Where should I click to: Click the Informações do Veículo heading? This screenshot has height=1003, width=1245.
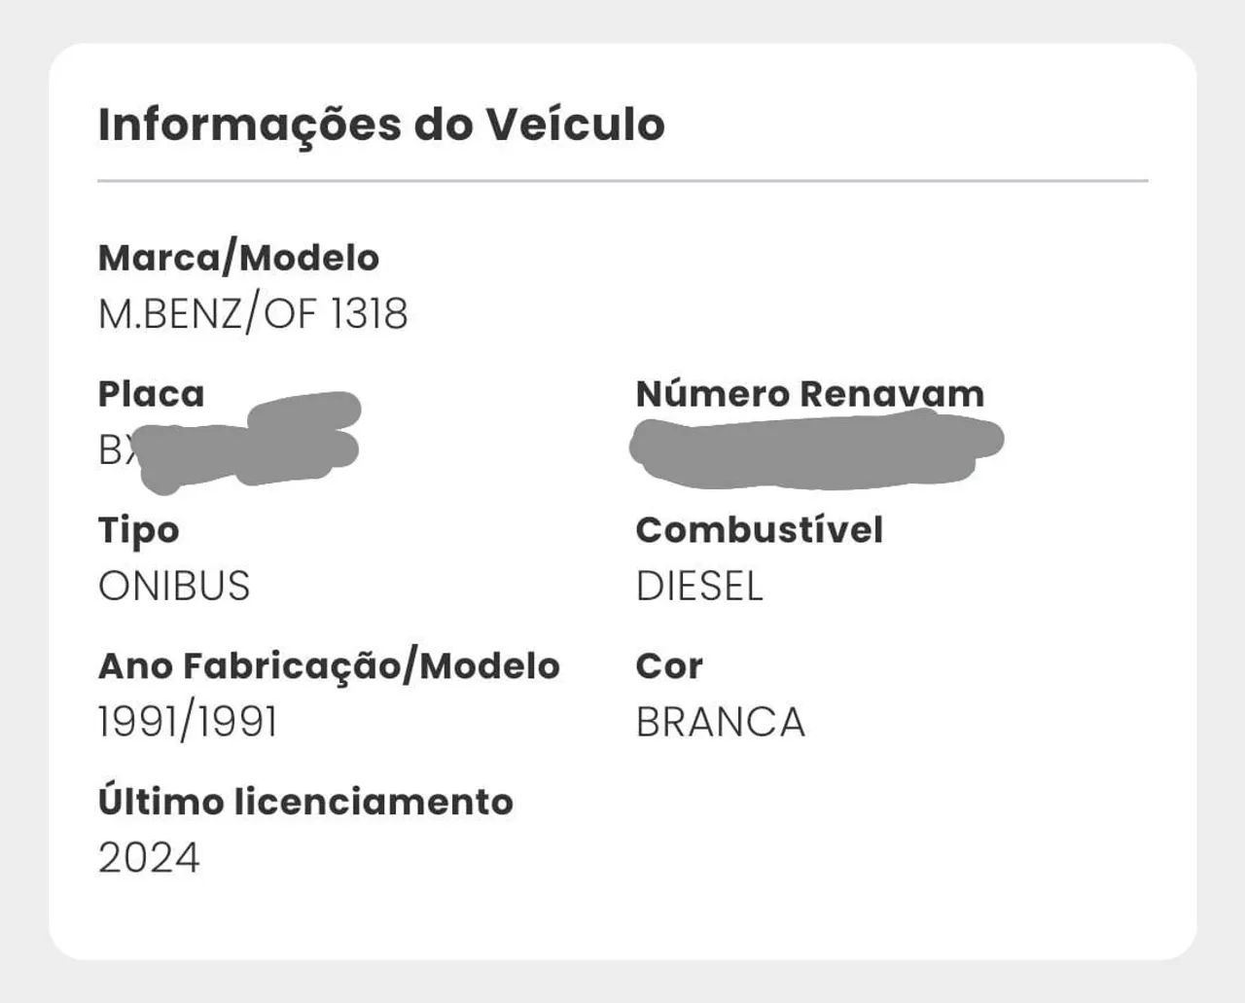coord(381,125)
